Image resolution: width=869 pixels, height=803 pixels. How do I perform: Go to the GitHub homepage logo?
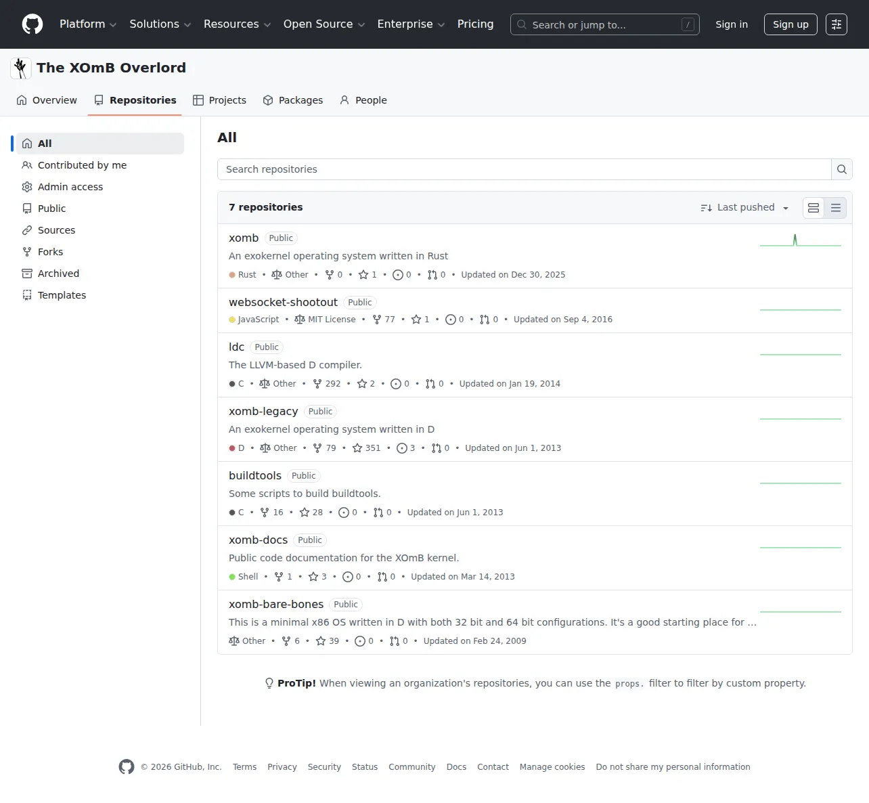[32, 24]
